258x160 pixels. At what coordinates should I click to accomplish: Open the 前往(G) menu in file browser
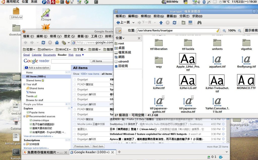159,16
